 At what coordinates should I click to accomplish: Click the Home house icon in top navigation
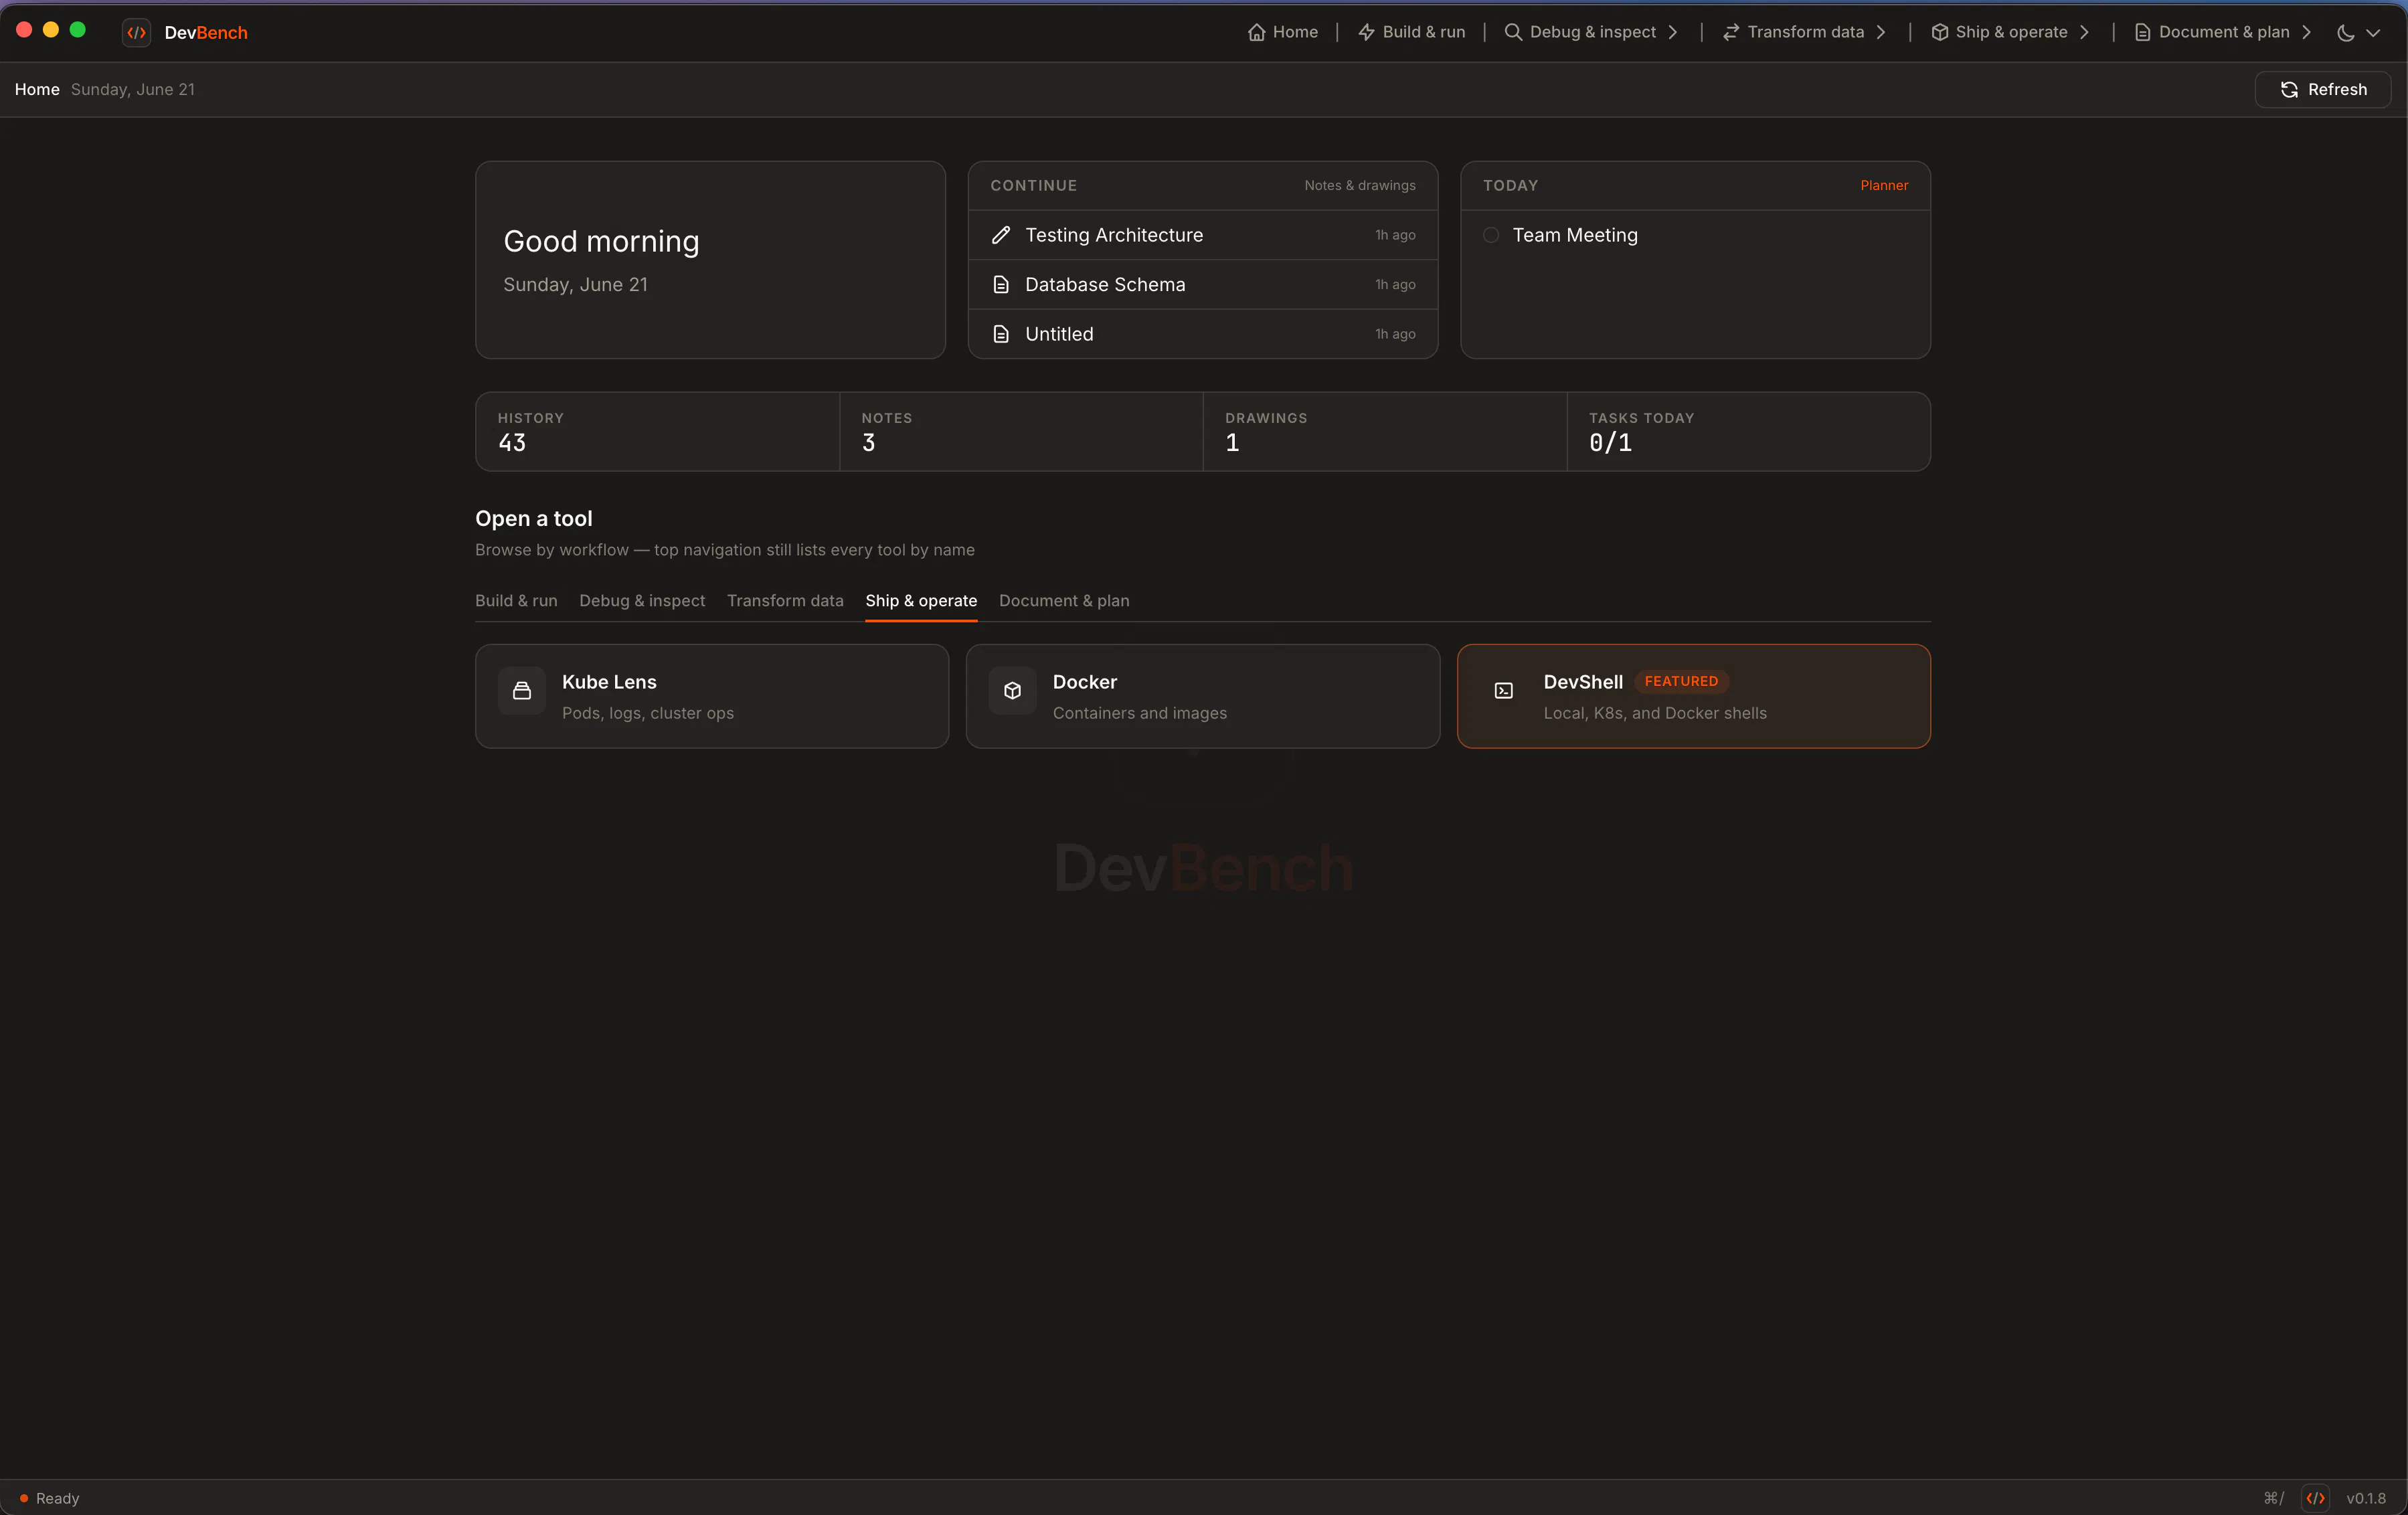tap(1256, 32)
